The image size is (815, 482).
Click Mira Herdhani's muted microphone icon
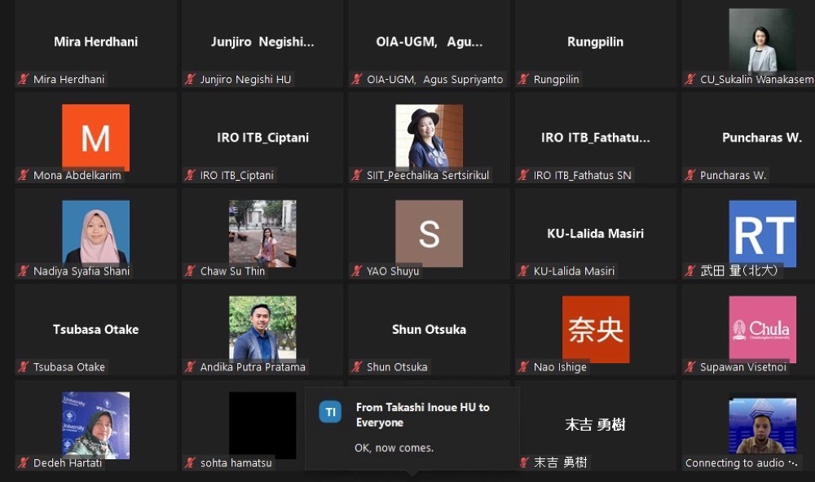(x=23, y=79)
